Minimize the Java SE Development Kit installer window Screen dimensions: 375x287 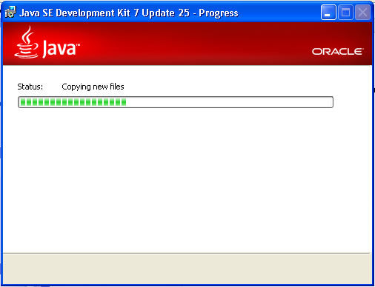click(x=328, y=12)
